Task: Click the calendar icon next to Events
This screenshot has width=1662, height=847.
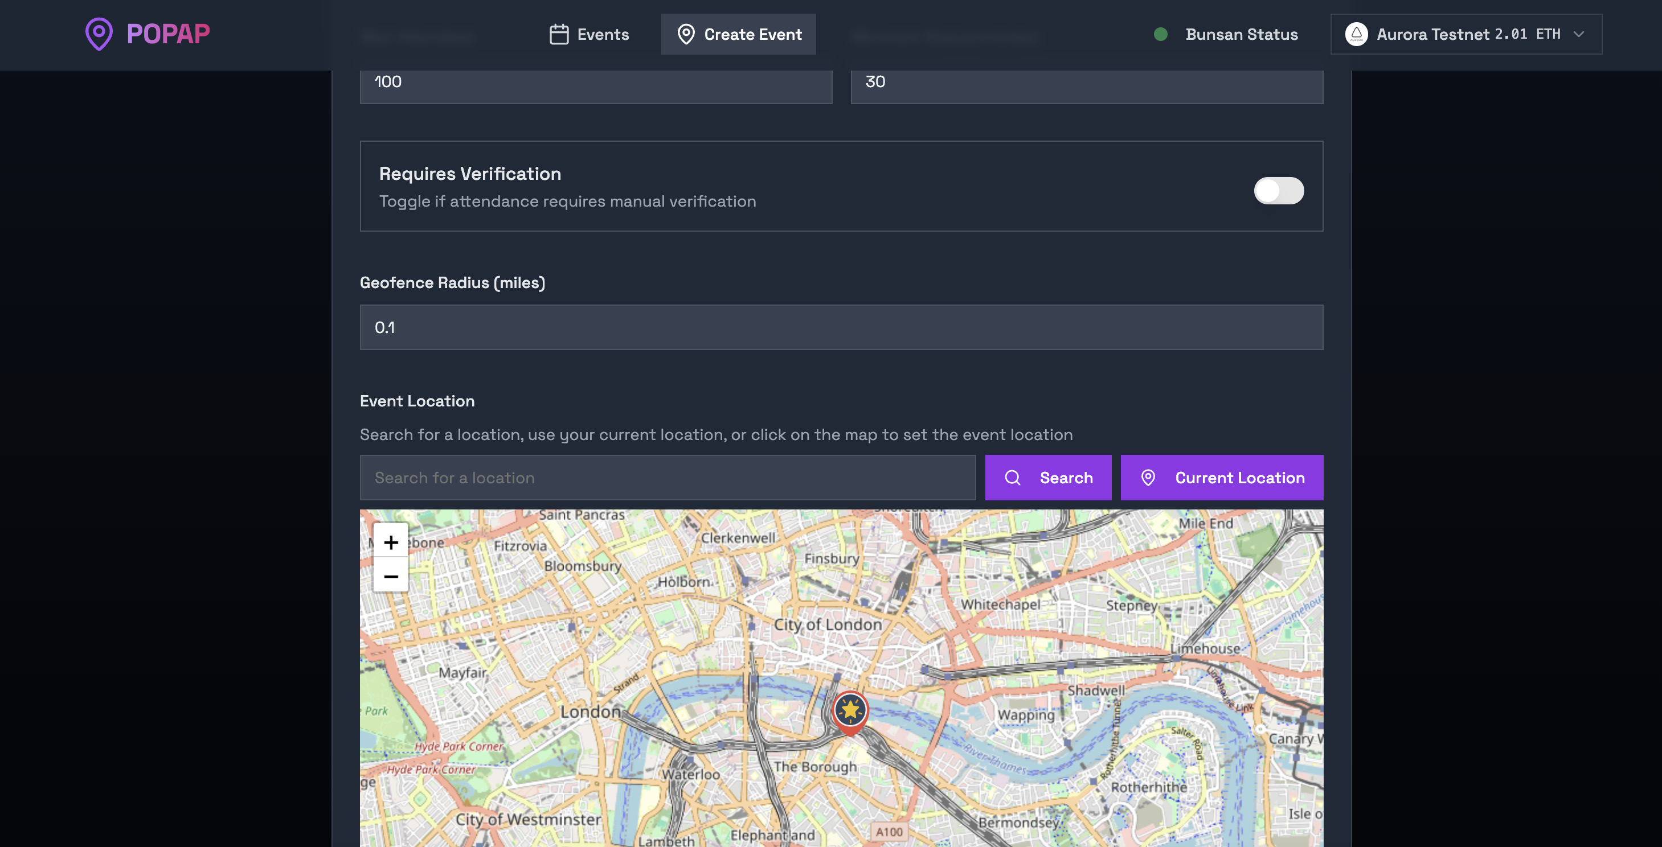Action: (x=559, y=34)
